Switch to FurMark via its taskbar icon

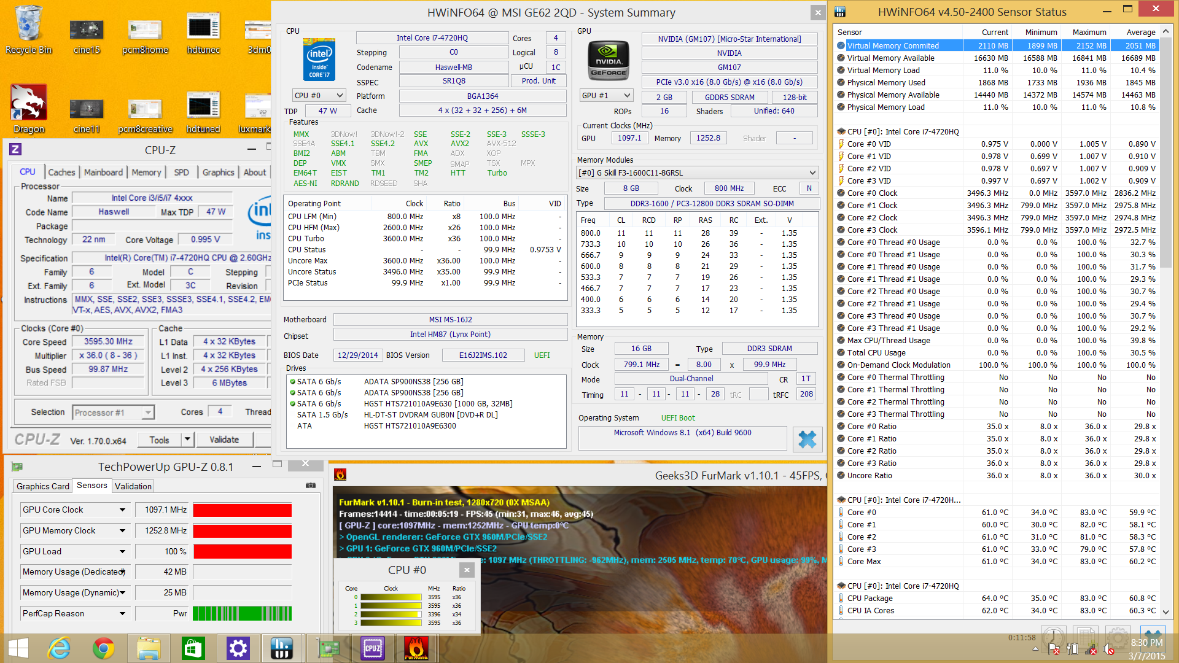416,648
